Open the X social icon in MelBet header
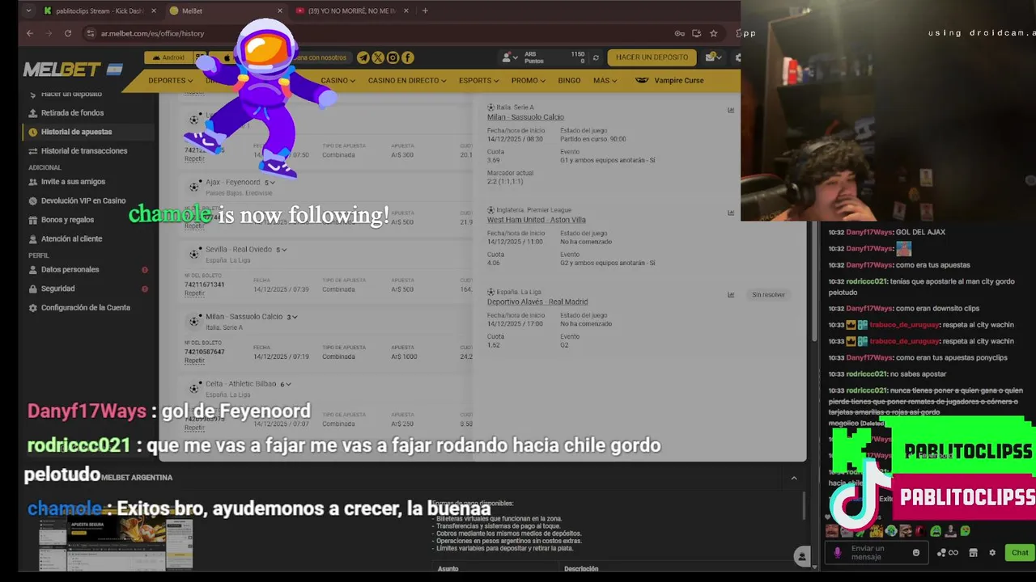 (377, 57)
